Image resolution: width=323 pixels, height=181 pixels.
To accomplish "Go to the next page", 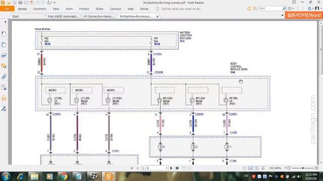I will pos(171,168).
